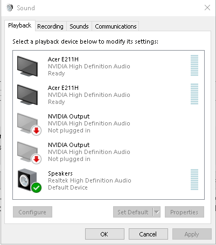The width and height of the screenshot is (216, 245).
Task: Click the Apply button
Action: click(x=192, y=234)
